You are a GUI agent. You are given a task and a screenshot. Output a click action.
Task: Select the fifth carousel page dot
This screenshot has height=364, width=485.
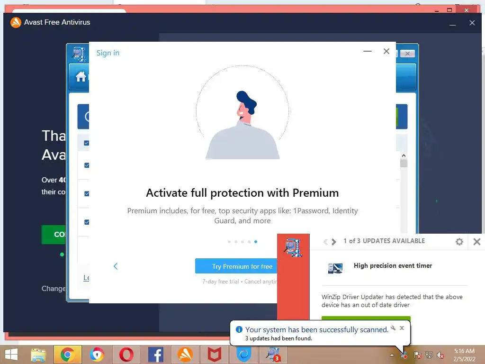(x=256, y=242)
